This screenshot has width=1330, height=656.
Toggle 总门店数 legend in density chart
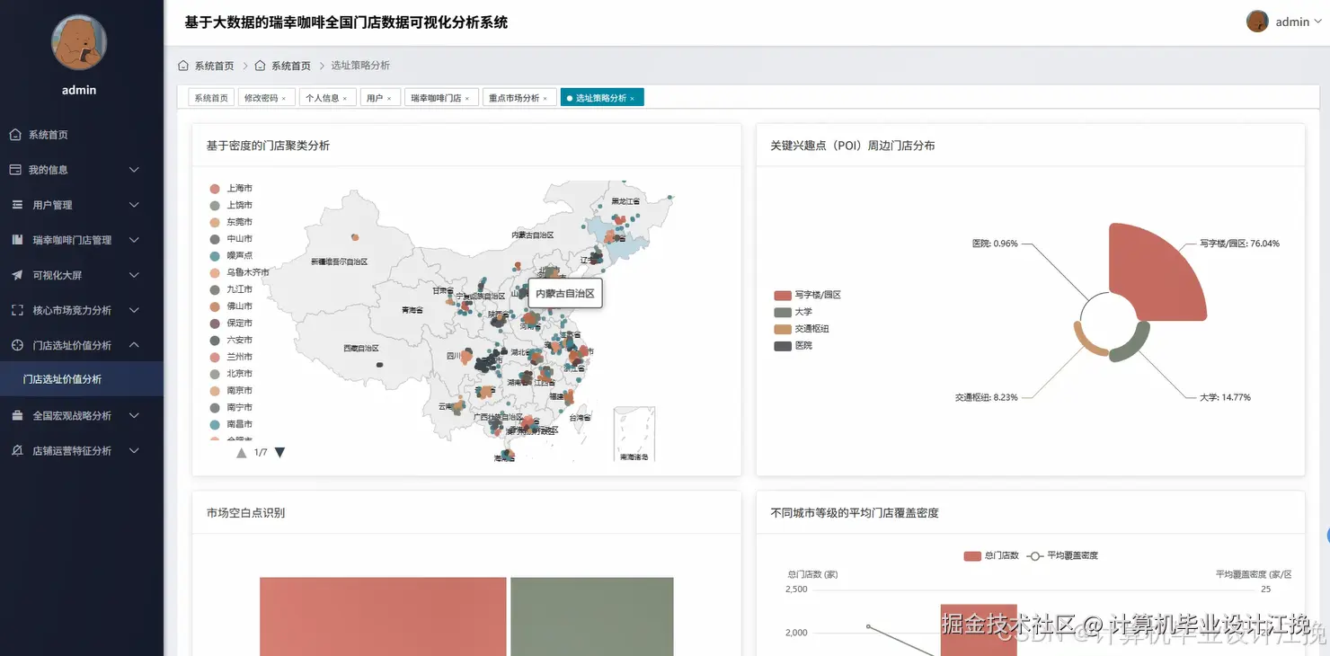click(x=991, y=555)
